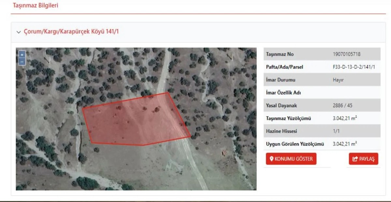Select the Taşınmaz No value 19070105718
The image size is (391, 202).
point(347,54)
